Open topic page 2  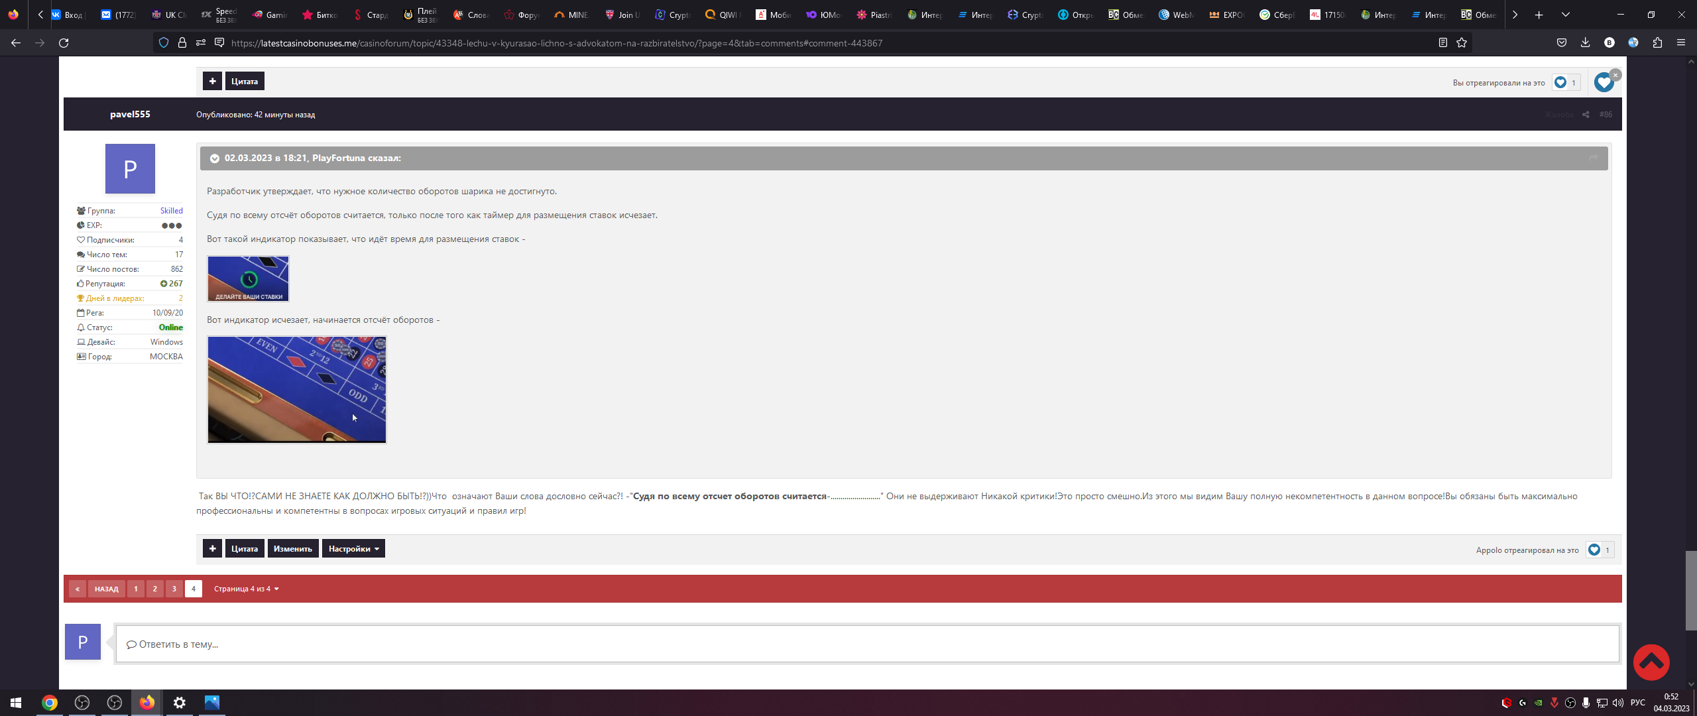(x=155, y=589)
